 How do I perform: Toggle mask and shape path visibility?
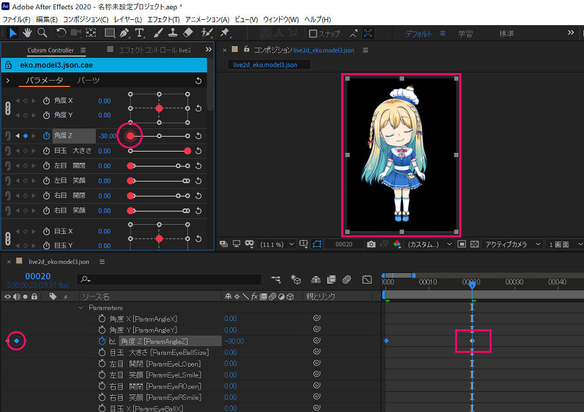coord(317,244)
